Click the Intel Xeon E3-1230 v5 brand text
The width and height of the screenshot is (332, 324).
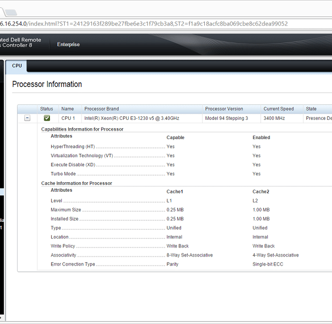132,118
